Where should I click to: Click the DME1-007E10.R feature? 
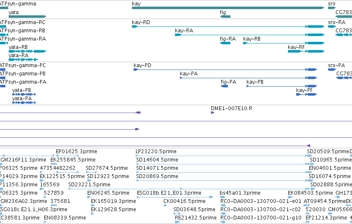(213, 113)
